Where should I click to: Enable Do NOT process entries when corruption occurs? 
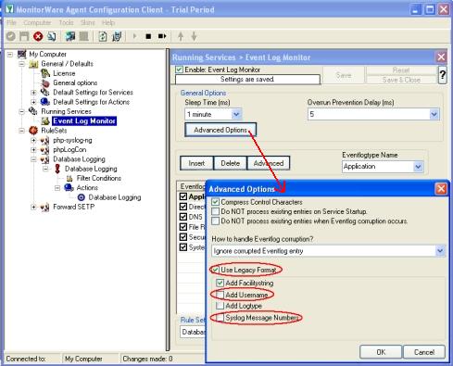215,221
